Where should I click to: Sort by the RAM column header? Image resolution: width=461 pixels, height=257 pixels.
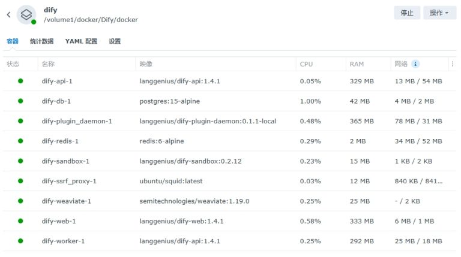tap(357, 64)
